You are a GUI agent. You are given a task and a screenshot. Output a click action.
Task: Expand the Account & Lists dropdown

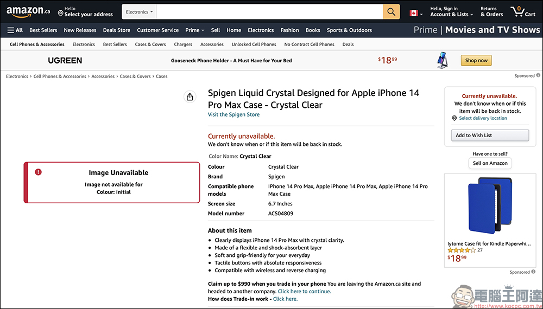click(452, 12)
